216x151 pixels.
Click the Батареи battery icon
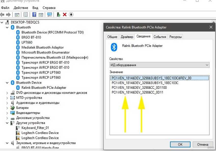pyautogui.click(x=12, y=108)
